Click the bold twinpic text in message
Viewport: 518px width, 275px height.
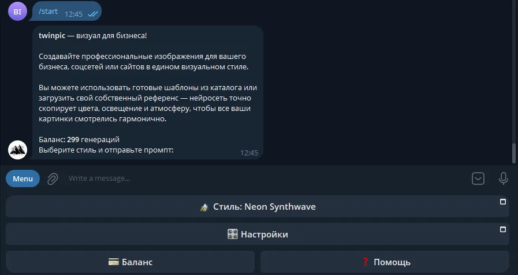[x=52, y=36]
